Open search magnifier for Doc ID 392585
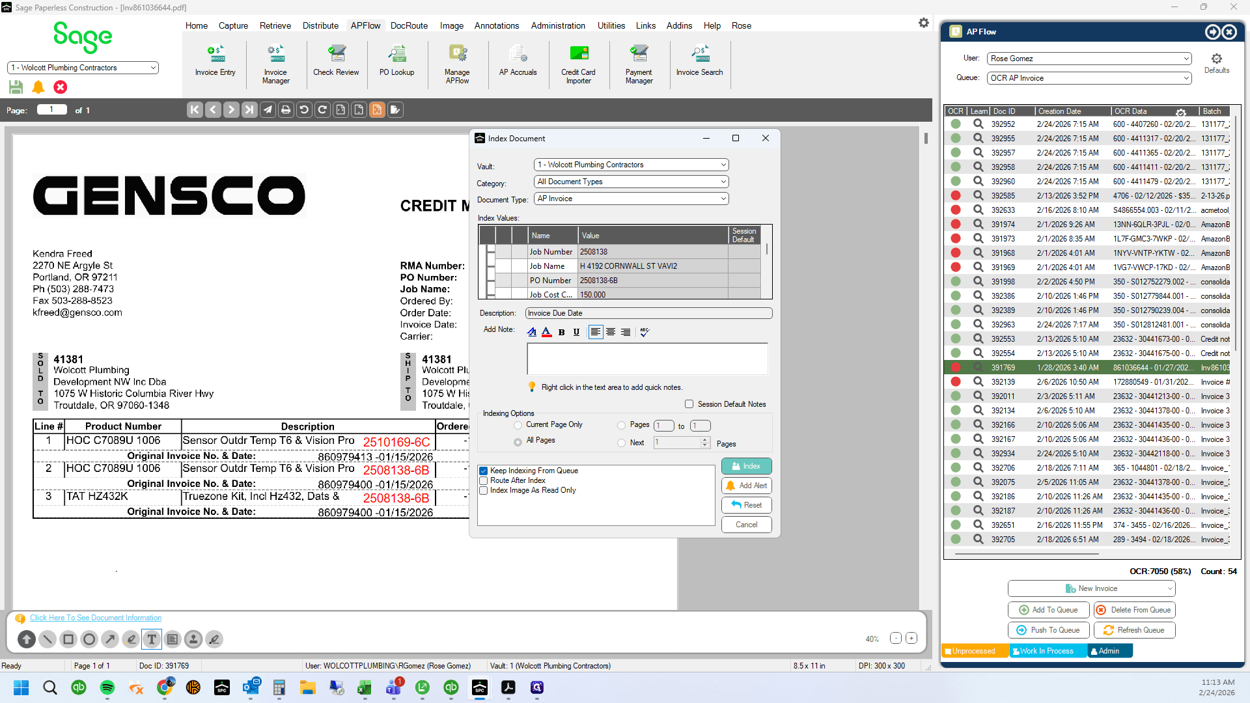Screen dimensions: 1250x703 tap(978, 195)
